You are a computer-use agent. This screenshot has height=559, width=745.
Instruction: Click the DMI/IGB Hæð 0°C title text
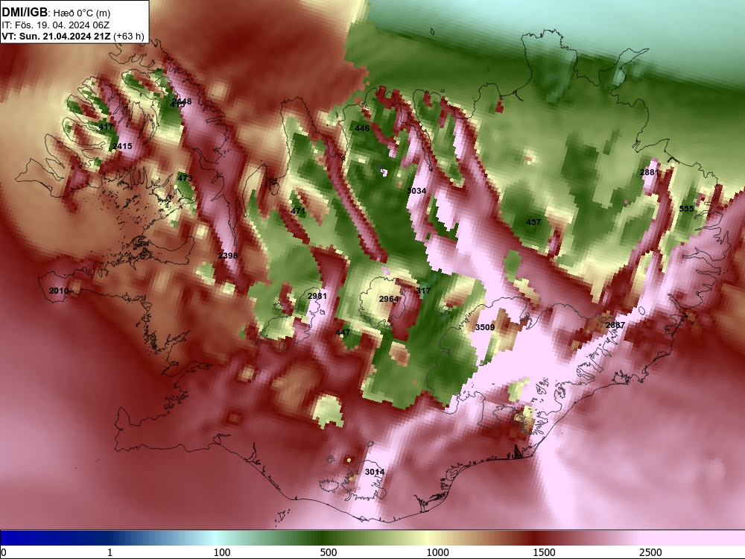click(56, 13)
